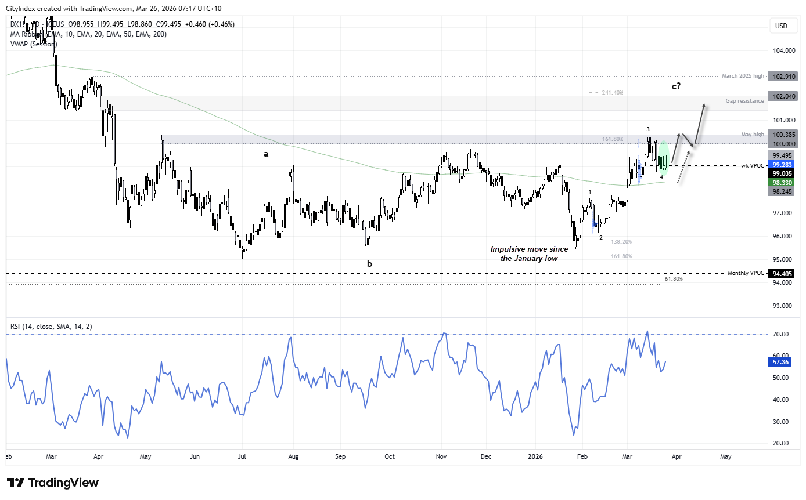Image resolution: width=806 pixels, height=500 pixels.
Task: Click the USD currency button
Action: click(782, 26)
